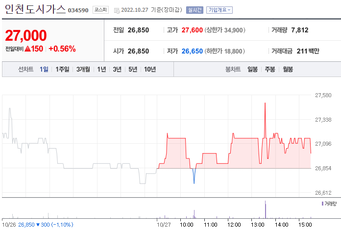This screenshot has width=341, height=233.
Task: Select the 1주일 line chart tab
Action: click(x=62, y=69)
